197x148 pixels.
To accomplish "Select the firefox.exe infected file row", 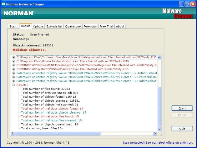I will 73,61.
